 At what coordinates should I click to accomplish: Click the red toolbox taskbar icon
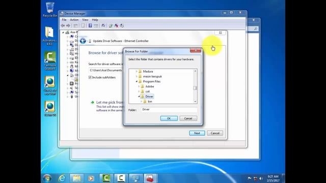(150, 178)
